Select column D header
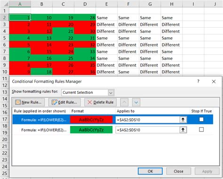This screenshot has height=179, width=223. 85,4
